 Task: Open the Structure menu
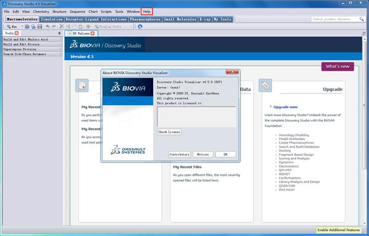coord(59,12)
